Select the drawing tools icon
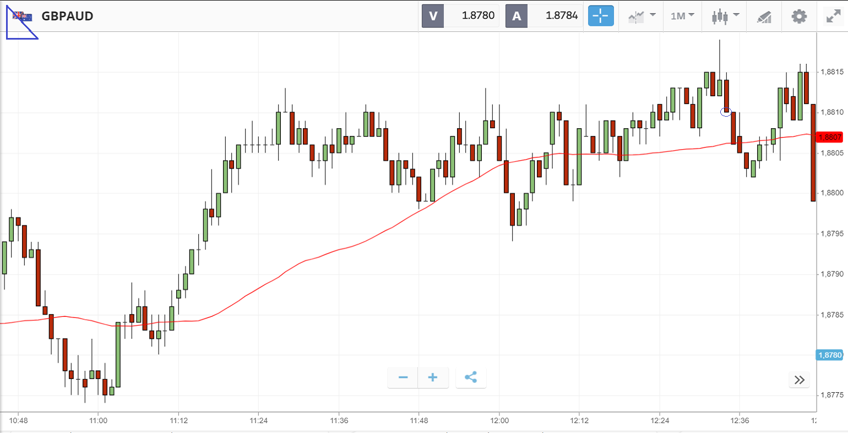This screenshot has height=433, width=848. tap(764, 17)
